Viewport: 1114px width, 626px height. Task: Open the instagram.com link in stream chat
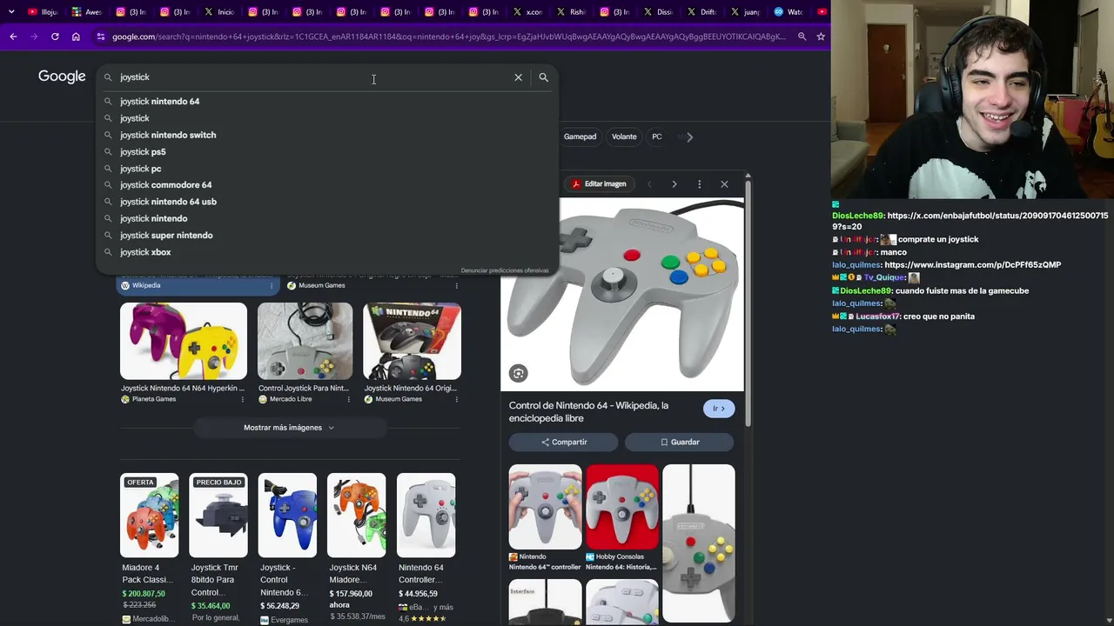pyautogui.click(x=973, y=264)
